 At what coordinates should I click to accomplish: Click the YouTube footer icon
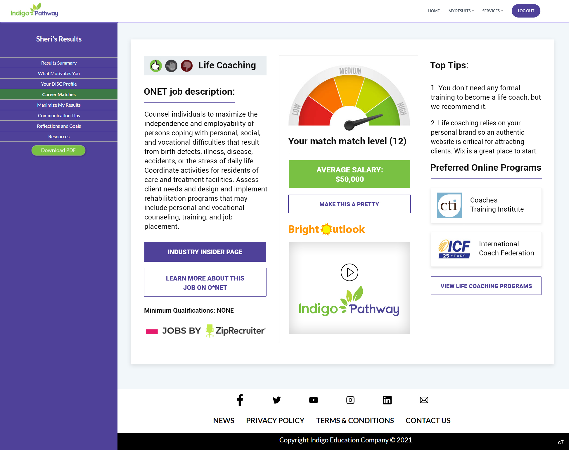[313, 400]
